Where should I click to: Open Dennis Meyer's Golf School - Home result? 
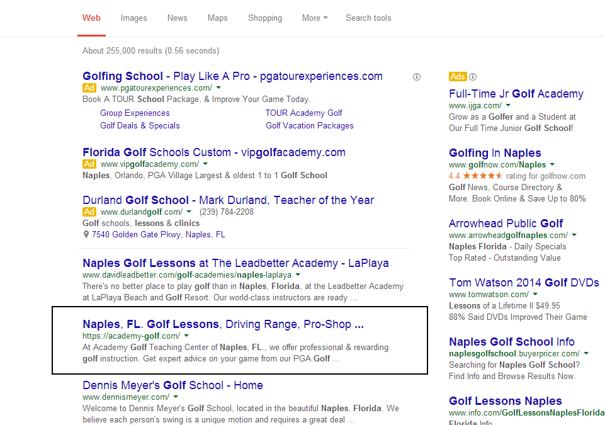[x=173, y=385]
